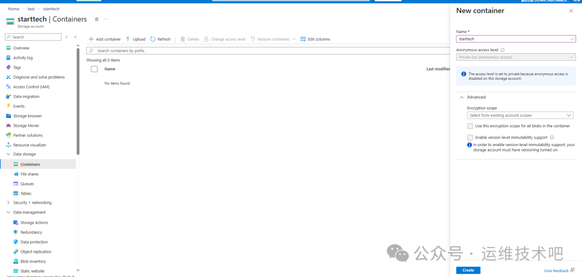Image resolution: width=582 pixels, height=277 pixels.
Task: Open the Encryption scope dropdown
Action: point(520,115)
